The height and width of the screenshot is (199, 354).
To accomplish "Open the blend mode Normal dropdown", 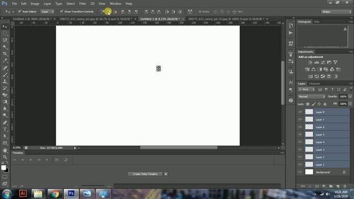I will pos(311,97).
